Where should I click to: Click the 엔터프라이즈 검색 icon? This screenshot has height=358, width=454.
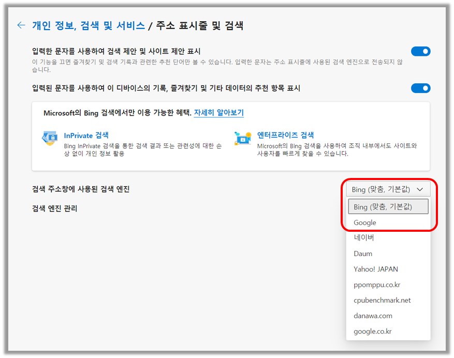click(x=243, y=138)
